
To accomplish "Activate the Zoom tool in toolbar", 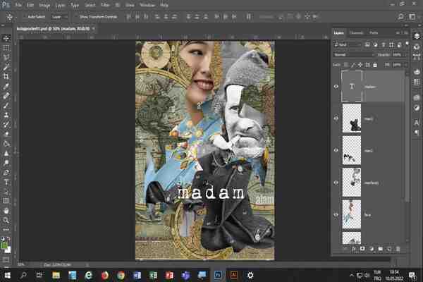I will click(6, 220).
